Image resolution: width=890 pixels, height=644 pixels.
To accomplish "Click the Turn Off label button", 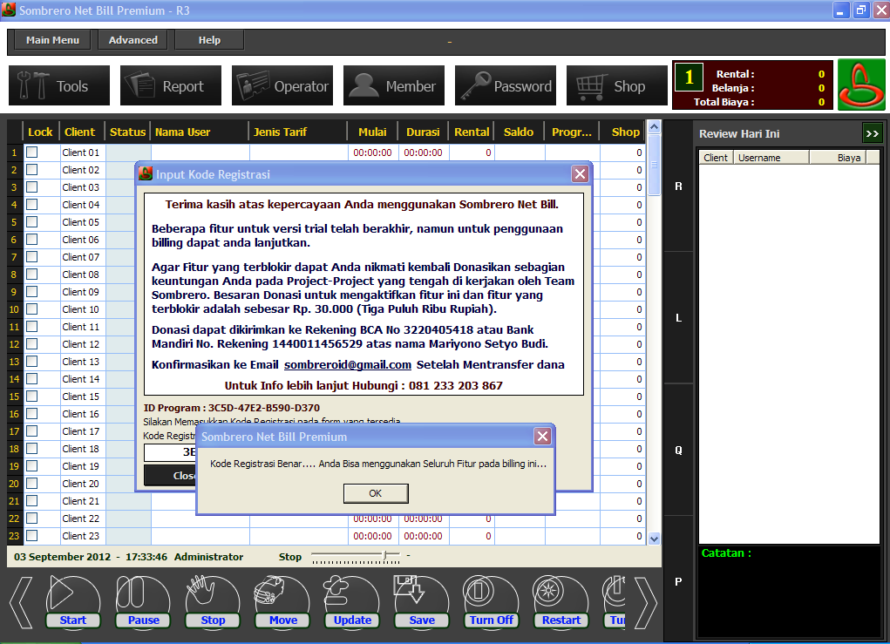I will pyautogui.click(x=491, y=620).
